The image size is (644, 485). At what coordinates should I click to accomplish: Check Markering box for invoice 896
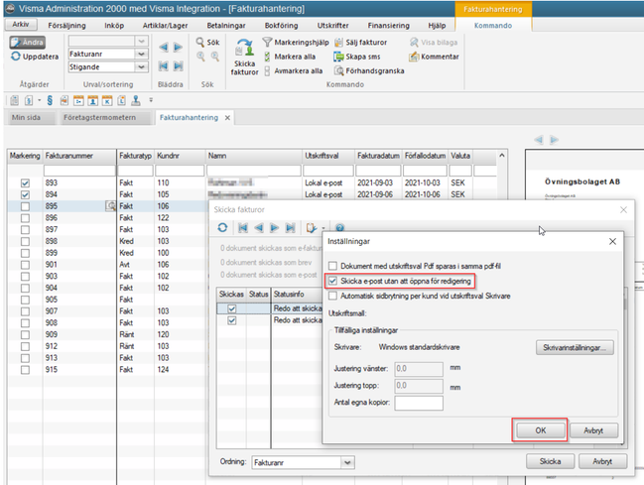pos(25,217)
